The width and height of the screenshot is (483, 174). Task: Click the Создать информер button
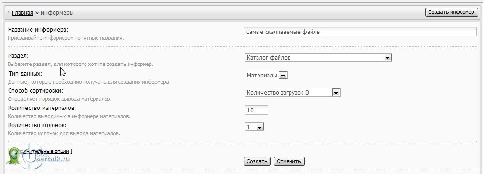(x=451, y=12)
